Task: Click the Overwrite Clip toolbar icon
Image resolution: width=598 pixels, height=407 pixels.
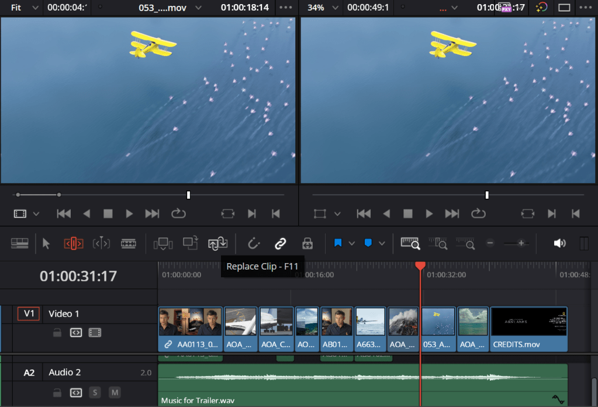Action: click(190, 243)
